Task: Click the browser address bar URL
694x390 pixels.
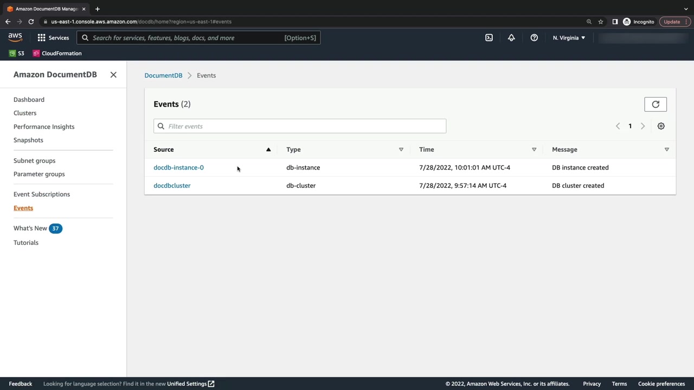Action: click(142, 22)
